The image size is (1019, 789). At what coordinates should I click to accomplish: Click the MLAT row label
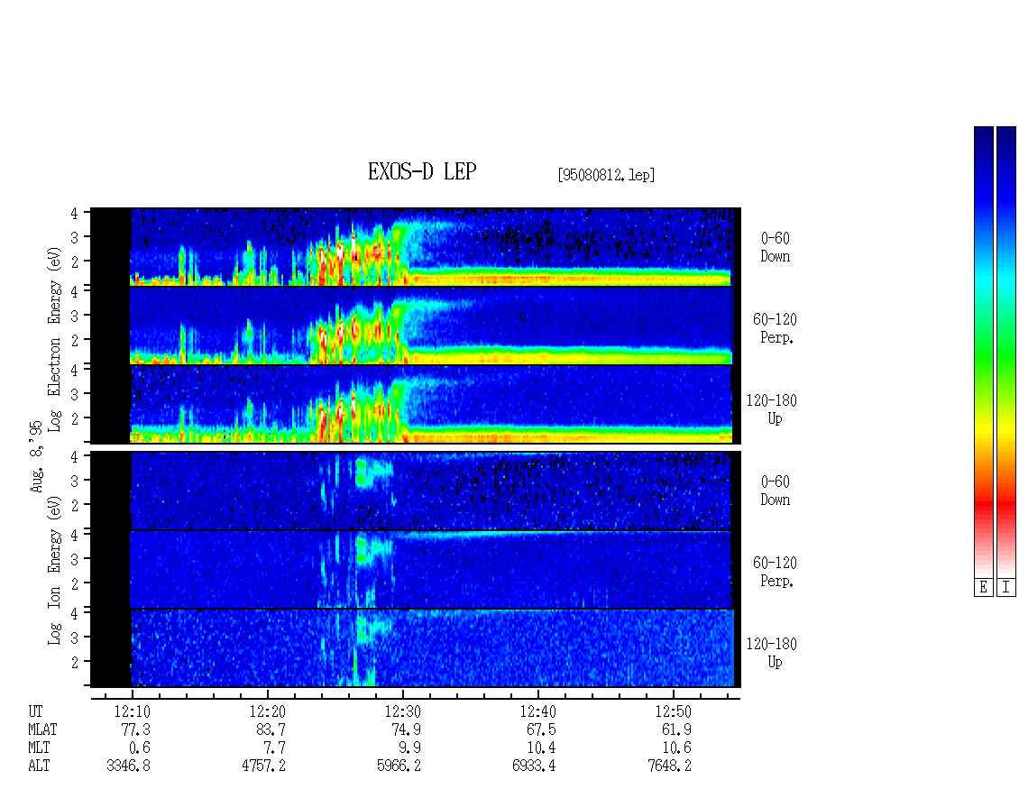[x=42, y=729]
